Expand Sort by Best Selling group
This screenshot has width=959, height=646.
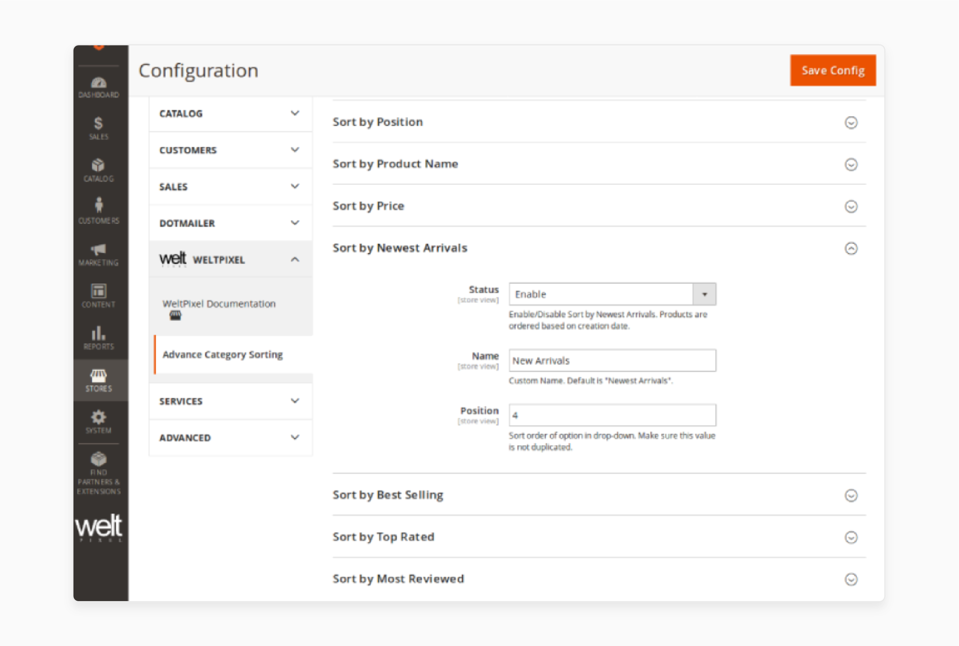click(599, 495)
